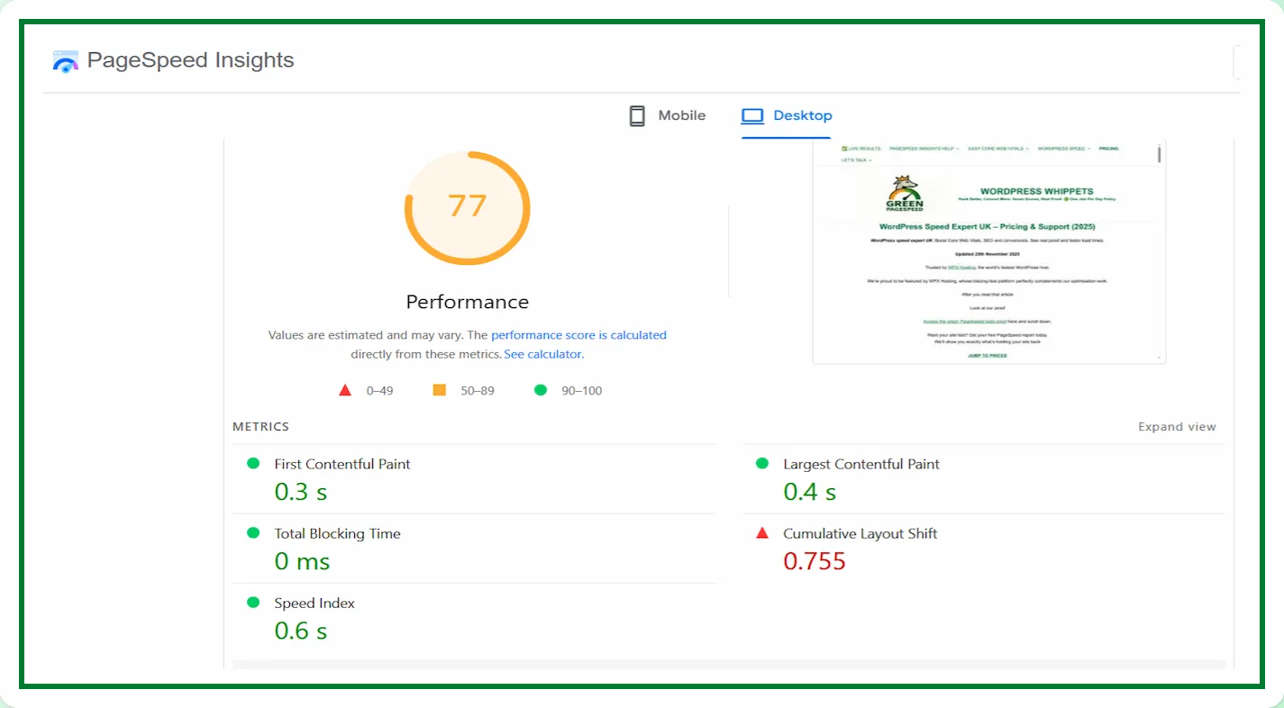Screen dimensions: 1284x708
Task: Click the green dot beside Total Blocking Time
Action: coord(253,532)
